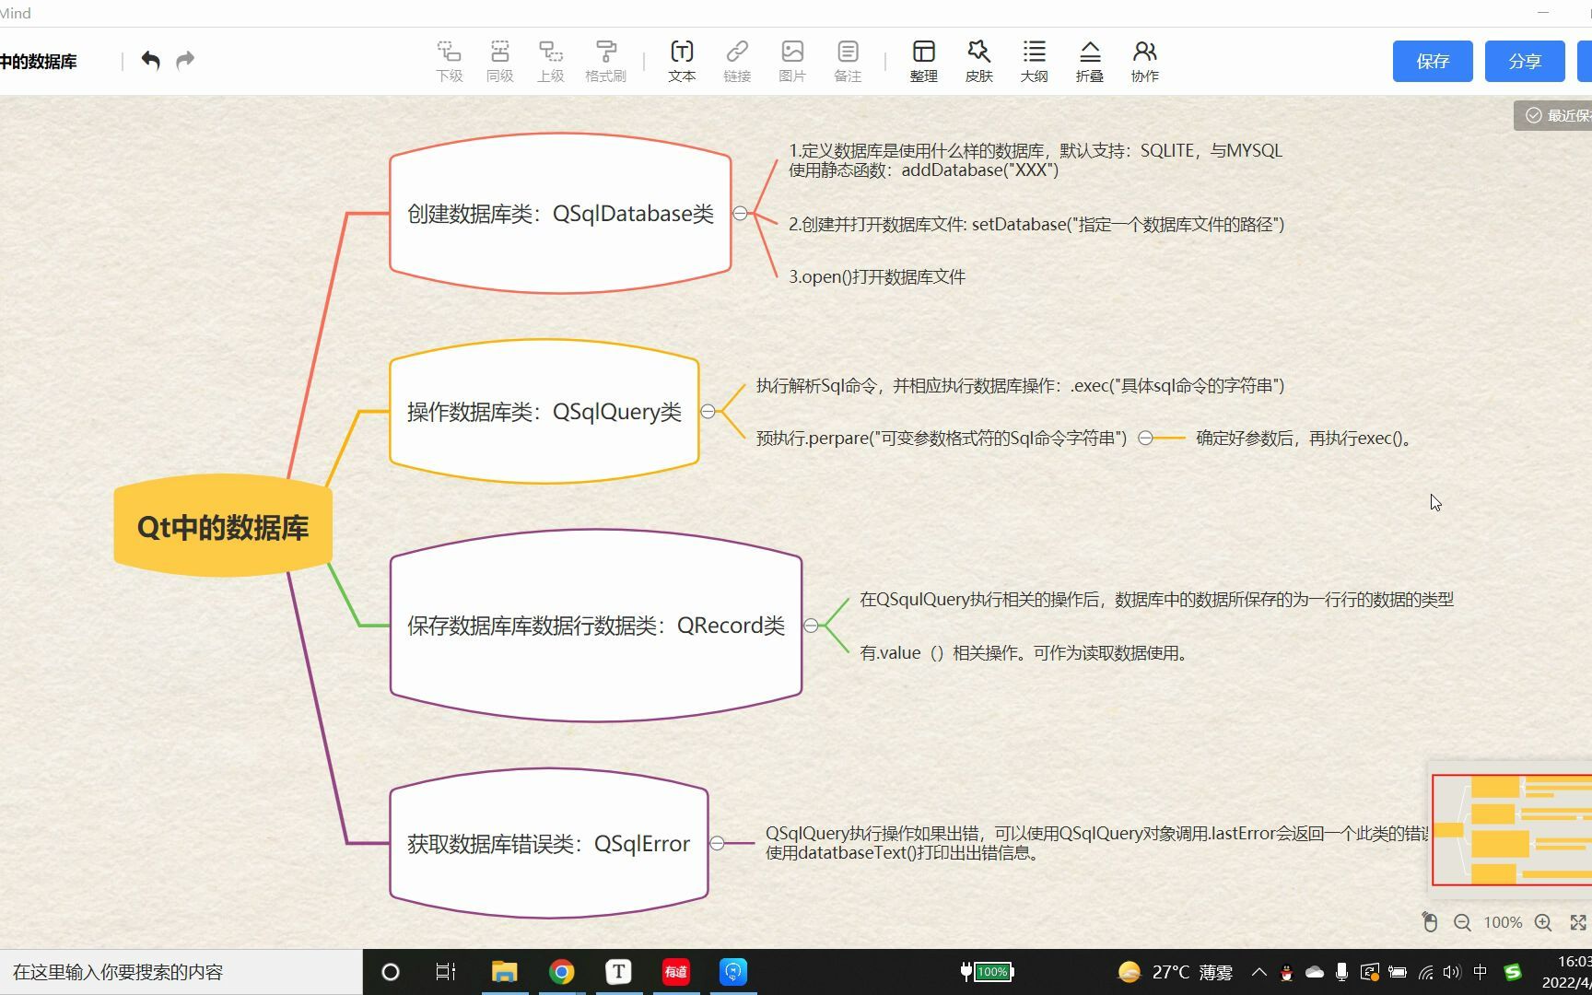Viewport: 1592px width, 995px height.
Task: Add a note with the 备注 icon
Action: 847,60
